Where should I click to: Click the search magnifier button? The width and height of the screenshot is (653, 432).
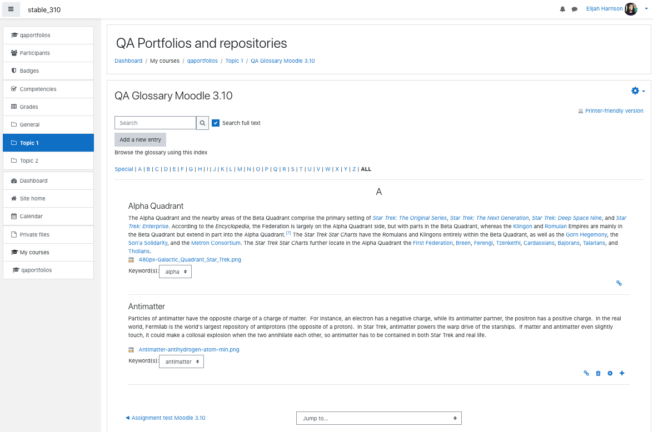(202, 123)
